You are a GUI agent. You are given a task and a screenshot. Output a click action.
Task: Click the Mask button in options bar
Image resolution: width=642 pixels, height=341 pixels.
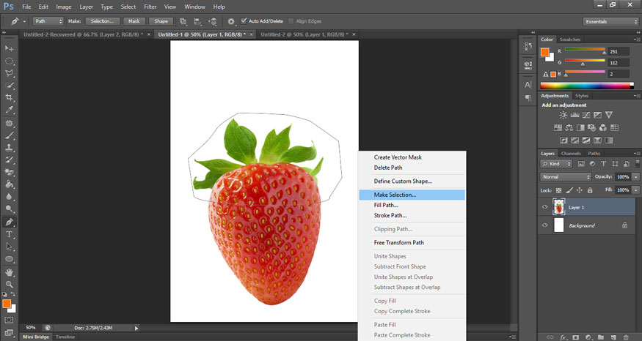[134, 21]
